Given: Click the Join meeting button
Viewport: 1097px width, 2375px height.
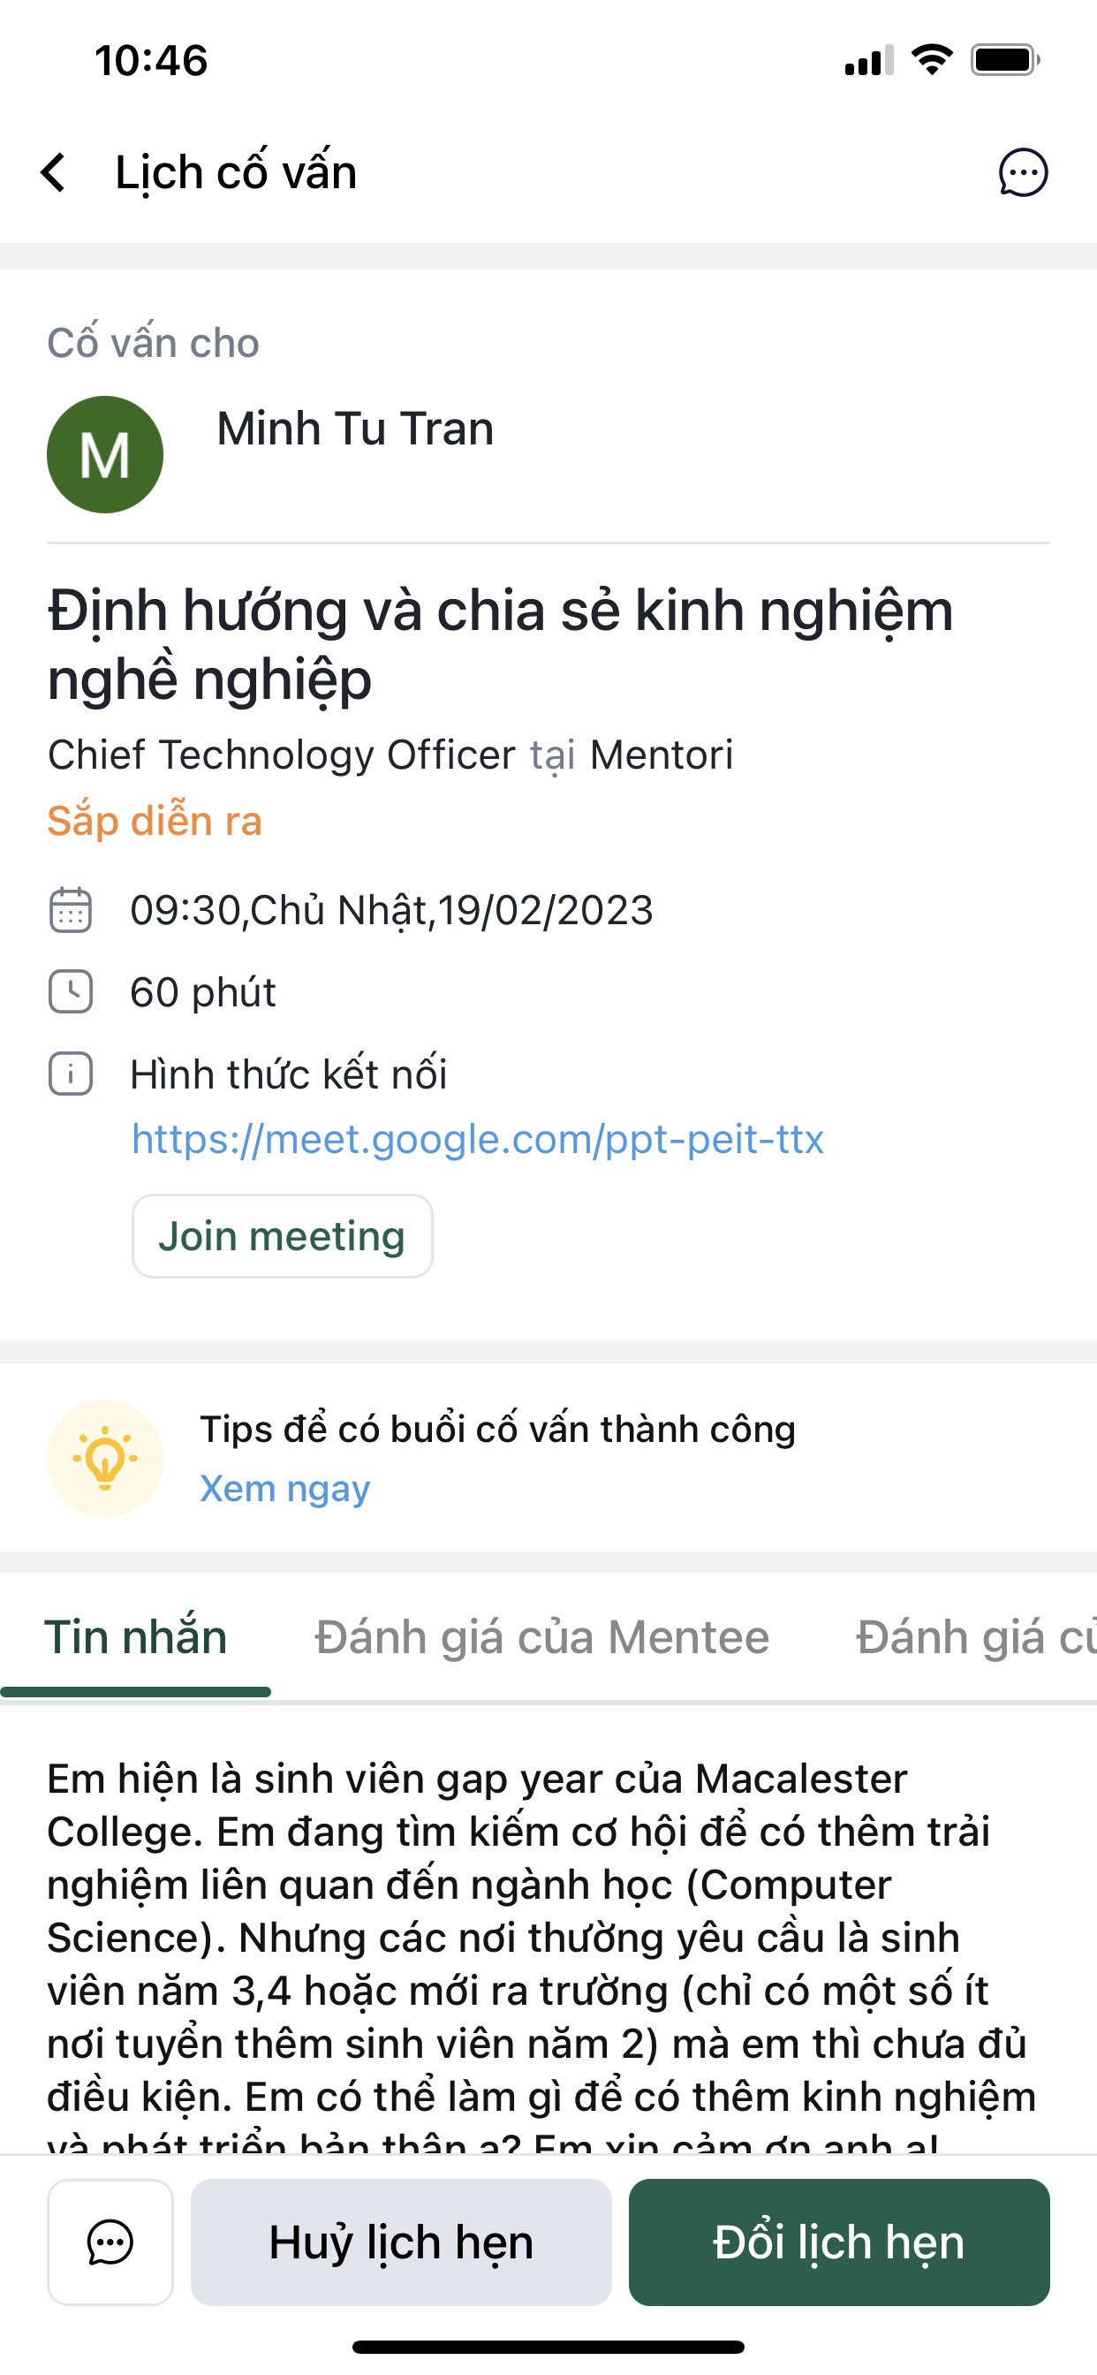Looking at the screenshot, I should point(282,1236).
